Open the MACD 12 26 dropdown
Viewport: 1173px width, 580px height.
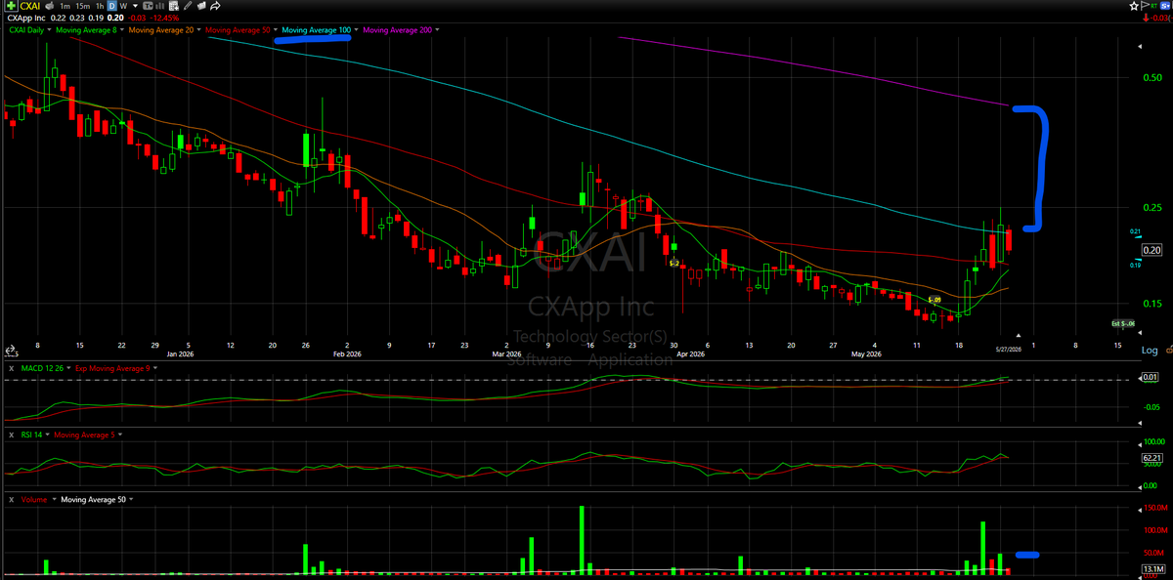[69, 368]
